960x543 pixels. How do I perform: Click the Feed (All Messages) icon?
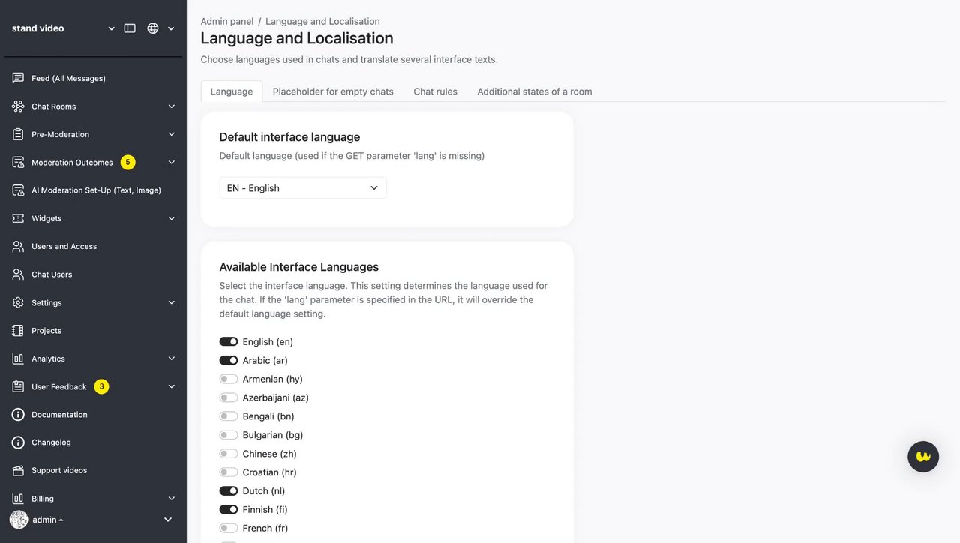pyautogui.click(x=18, y=78)
